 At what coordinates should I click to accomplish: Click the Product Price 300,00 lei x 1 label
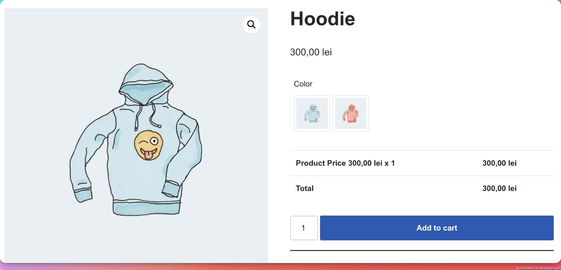(x=345, y=163)
